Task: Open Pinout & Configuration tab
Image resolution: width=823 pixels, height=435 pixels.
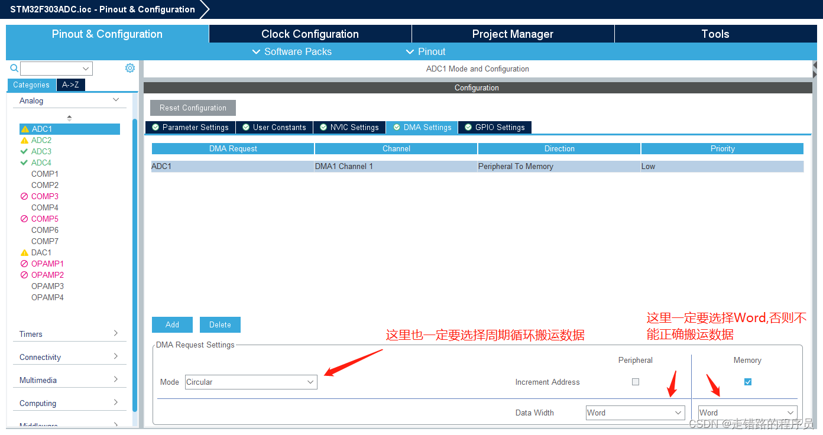Action: tap(107, 34)
